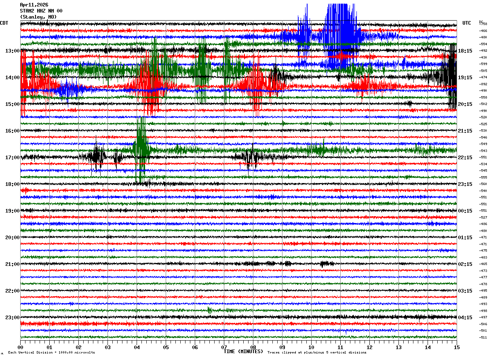Click the DC offset value -599

click(483, 64)
